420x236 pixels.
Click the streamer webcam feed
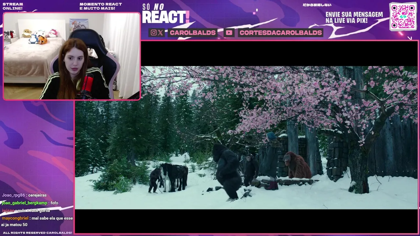[72, 56]
